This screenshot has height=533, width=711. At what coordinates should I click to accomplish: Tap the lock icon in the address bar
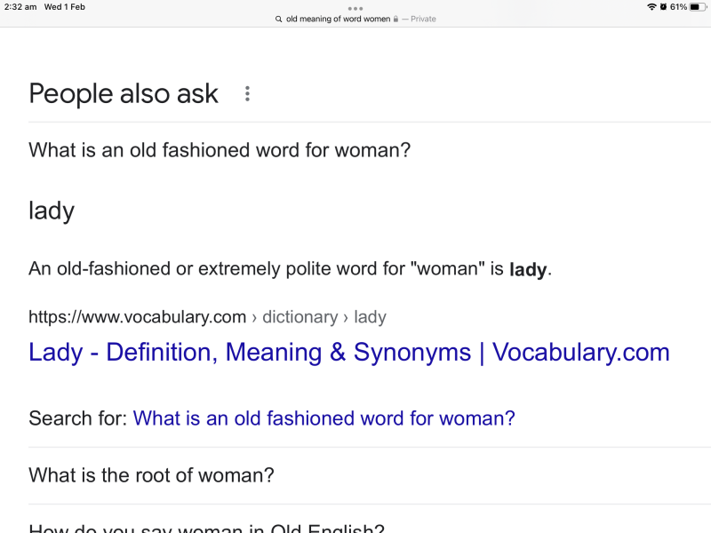[395, 19]
